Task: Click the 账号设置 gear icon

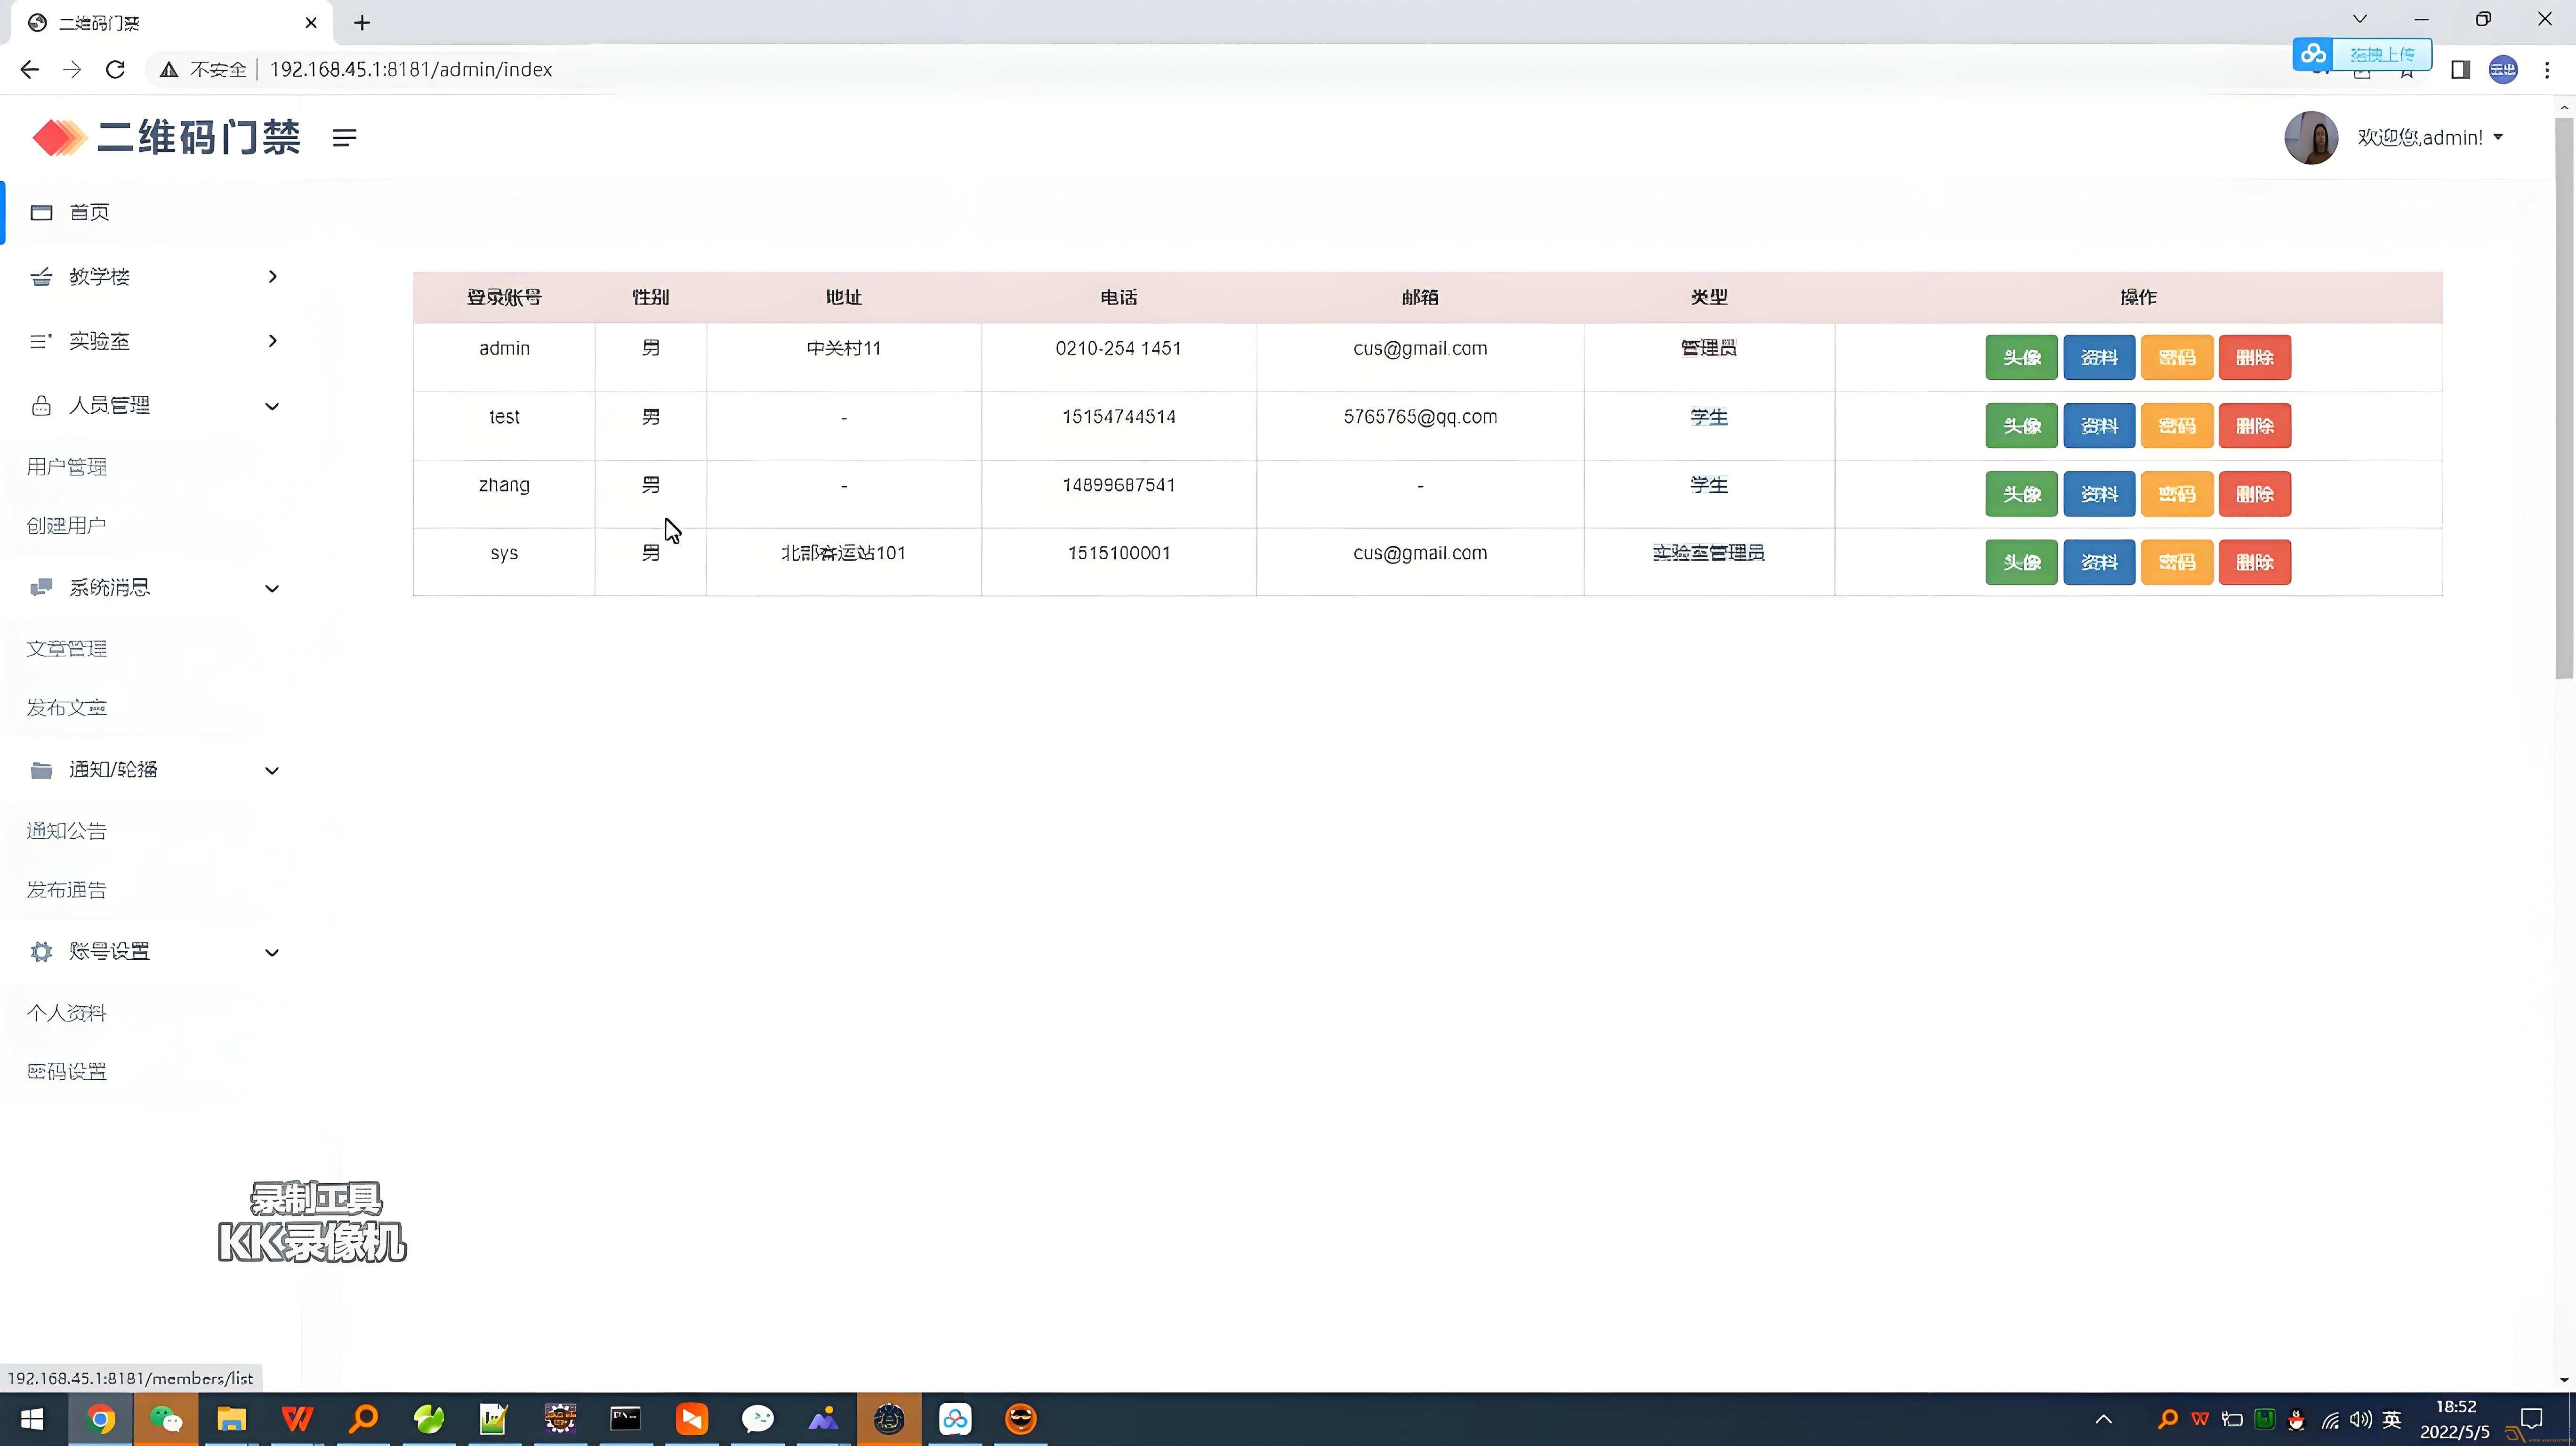Action: click(x=41, y=951)
